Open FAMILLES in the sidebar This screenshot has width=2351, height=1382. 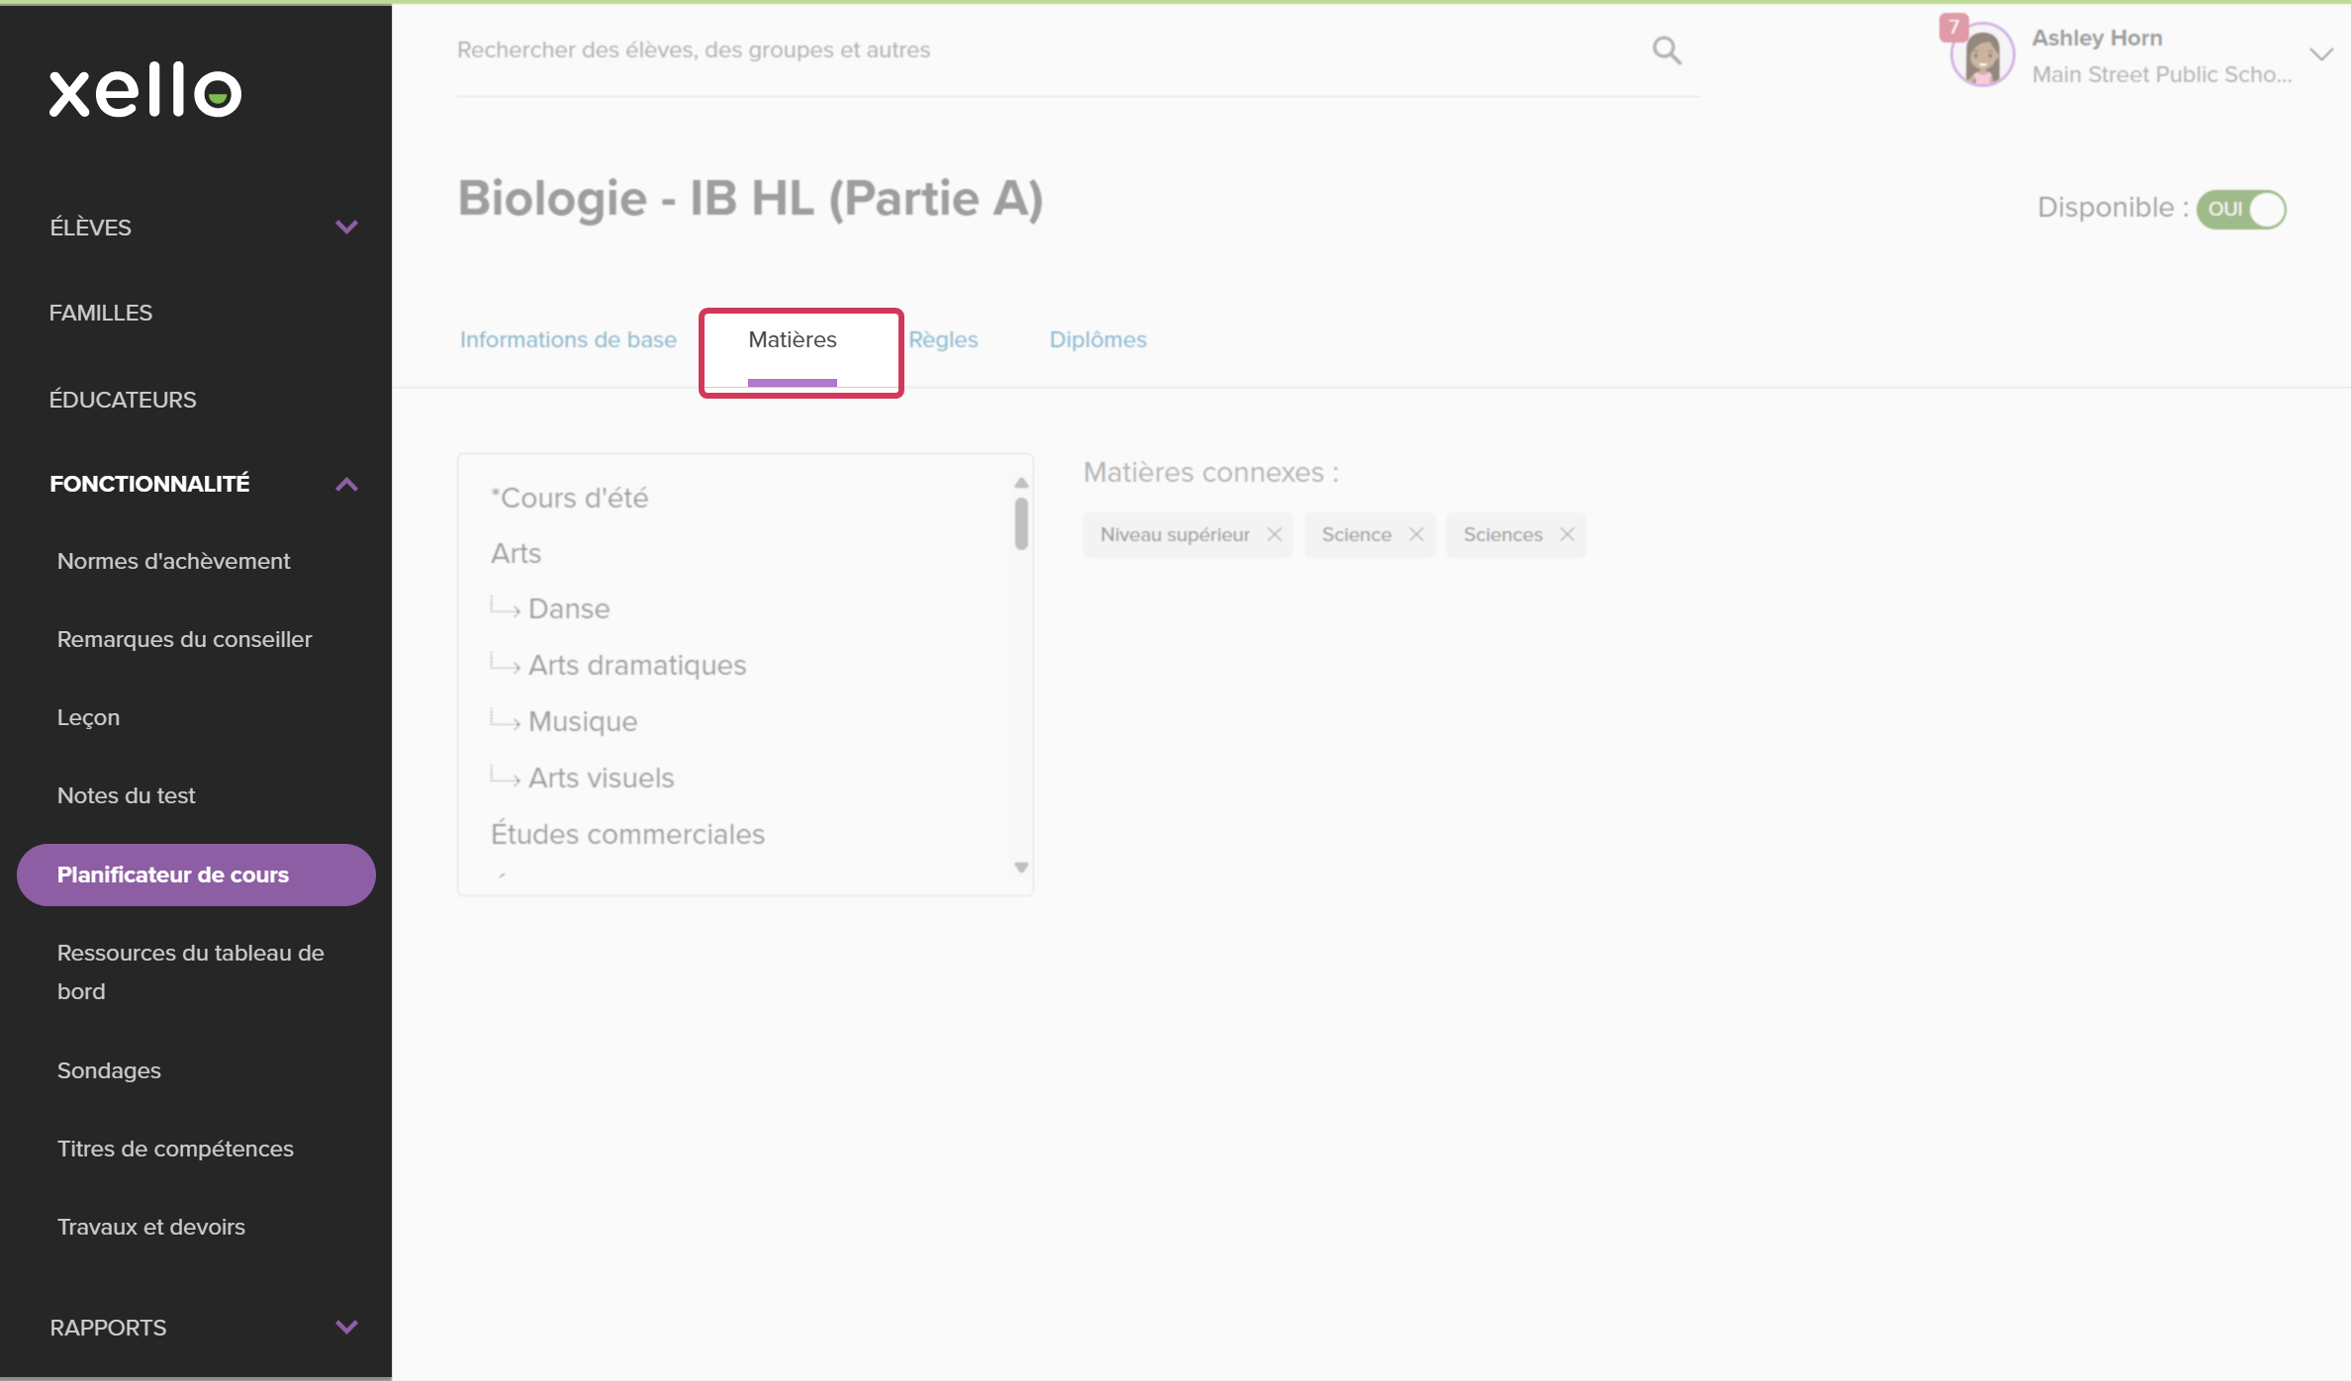101,313
